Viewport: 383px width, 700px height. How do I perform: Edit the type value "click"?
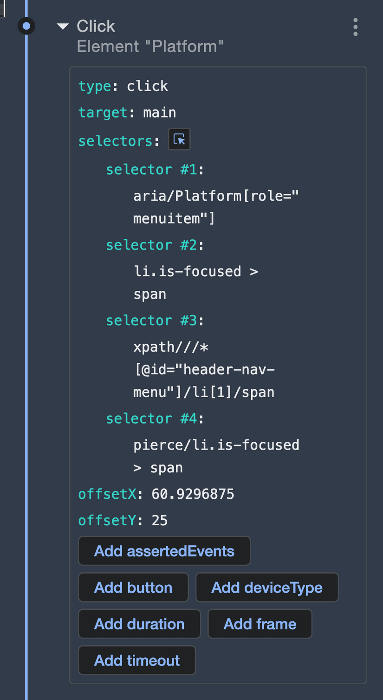[148, 86]
